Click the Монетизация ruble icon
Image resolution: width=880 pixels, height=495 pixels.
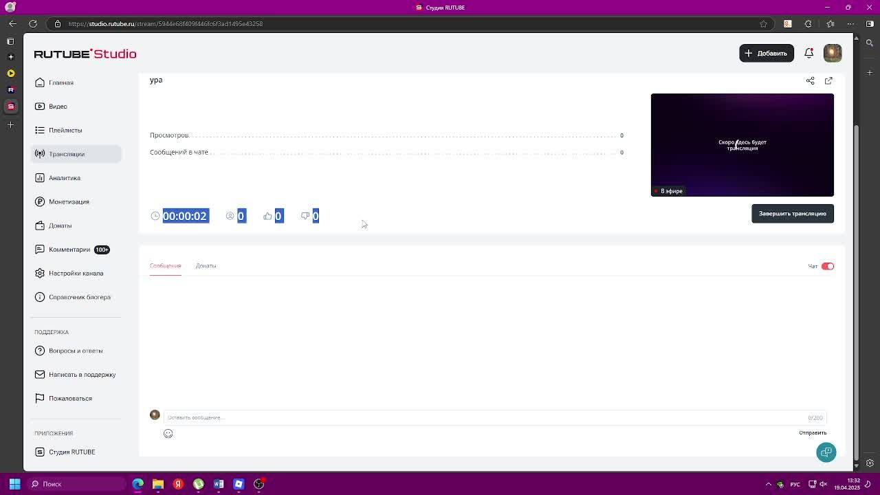[x=40, y=201]
